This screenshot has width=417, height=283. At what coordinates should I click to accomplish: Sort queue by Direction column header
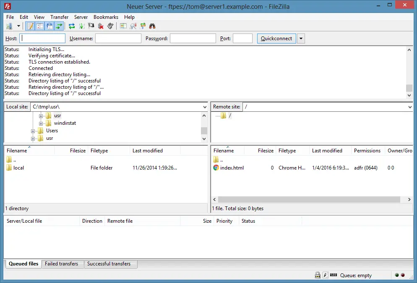(92, 221)
